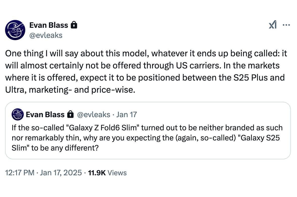Open the three-dot more options menu
This screenshot has width=297, height=197.
point(286,25)
